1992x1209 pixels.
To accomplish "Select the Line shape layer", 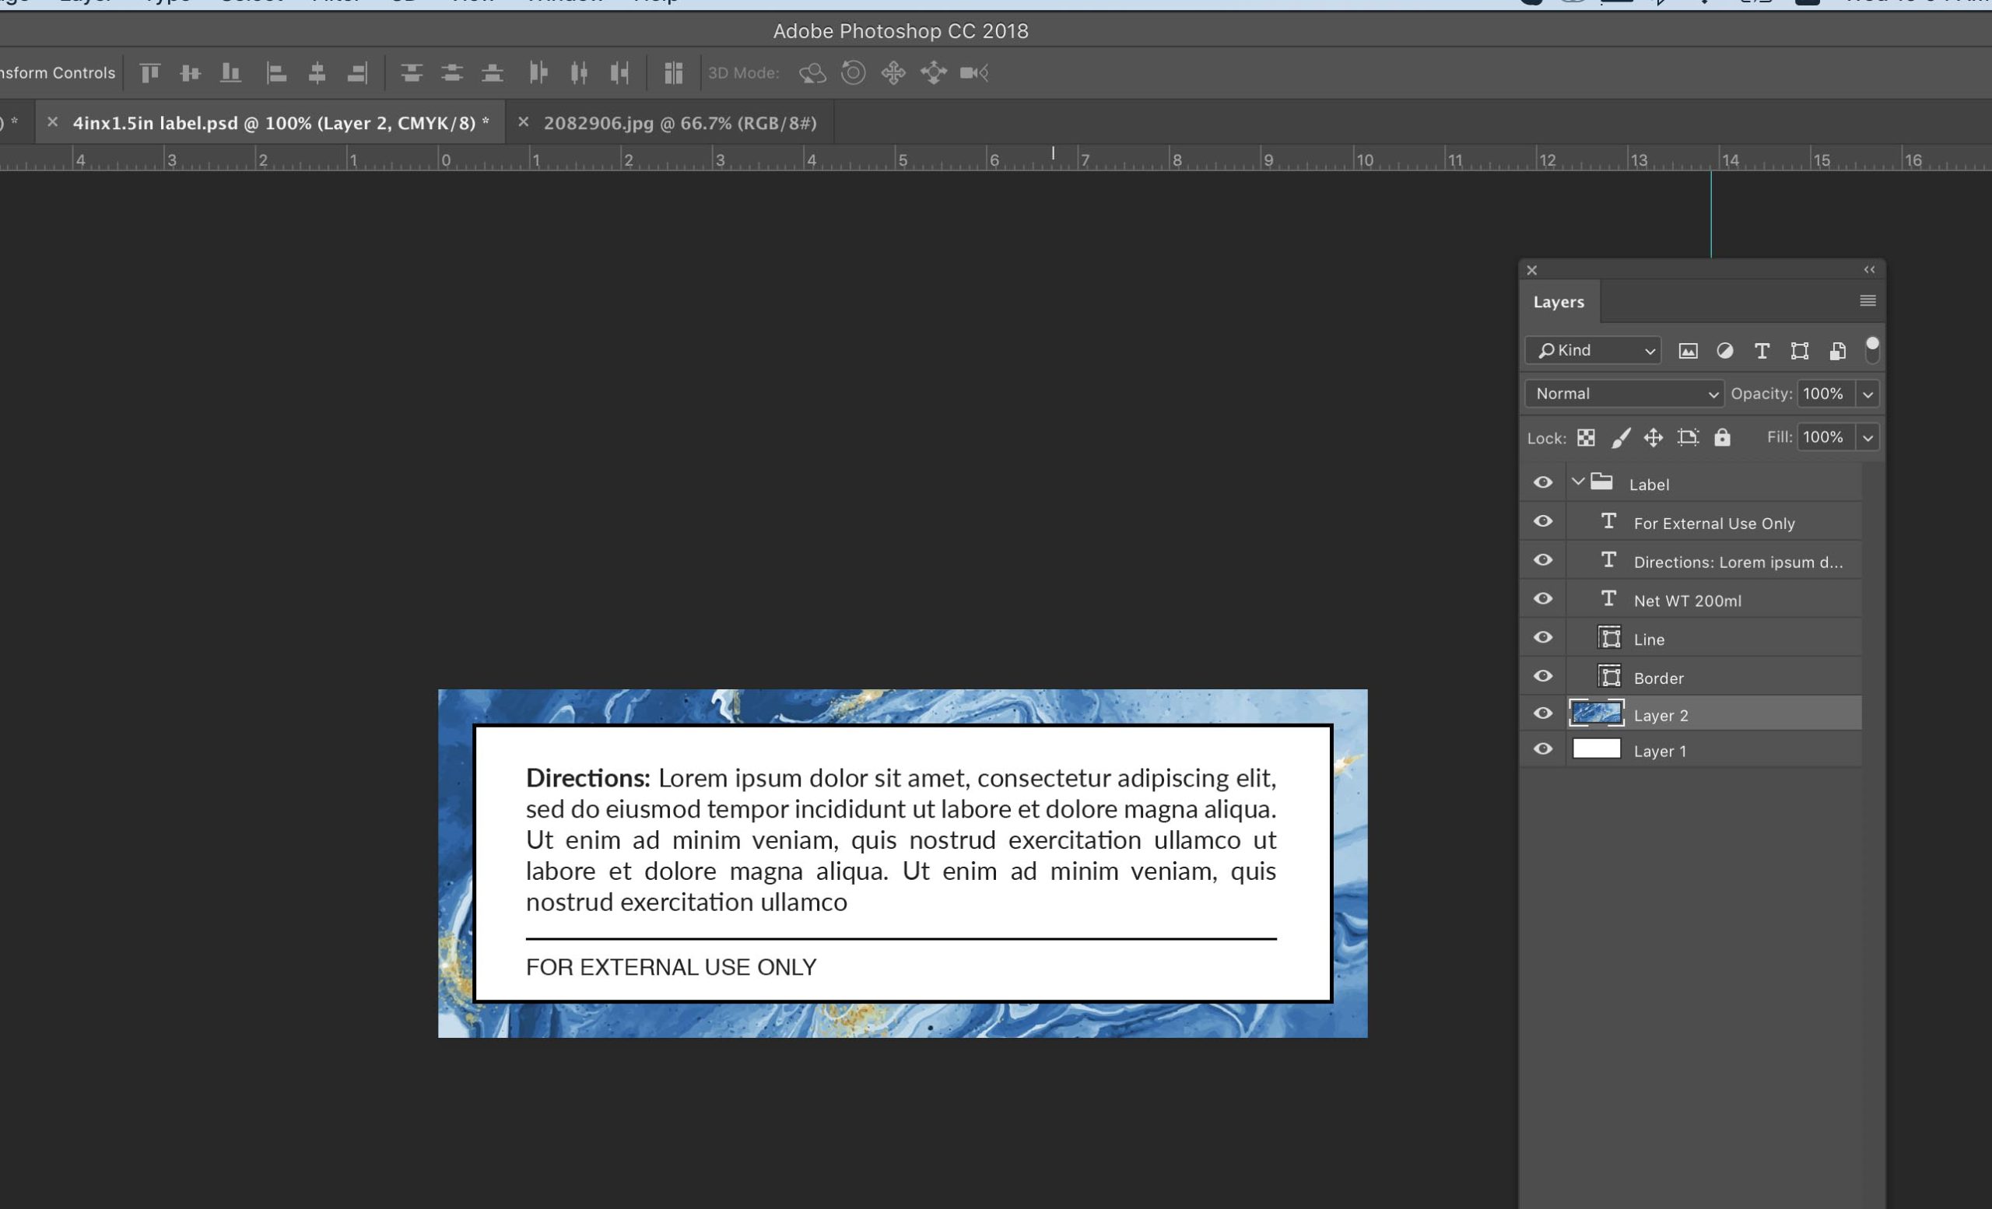I will click(x=1648, y=640).
